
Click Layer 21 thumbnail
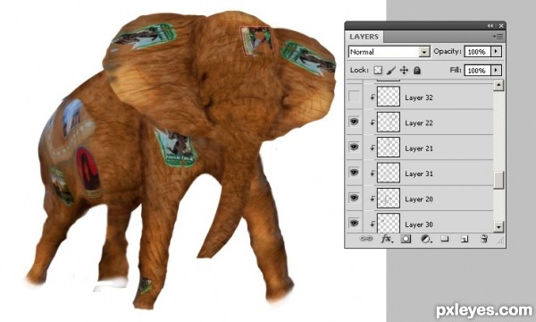click(x=389, y=148)
